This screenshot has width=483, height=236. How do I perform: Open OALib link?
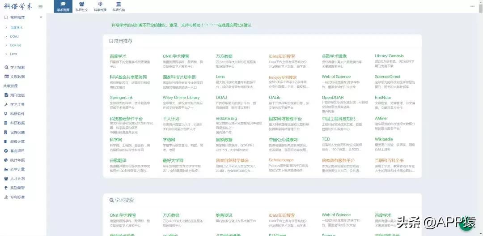[274, 98]
